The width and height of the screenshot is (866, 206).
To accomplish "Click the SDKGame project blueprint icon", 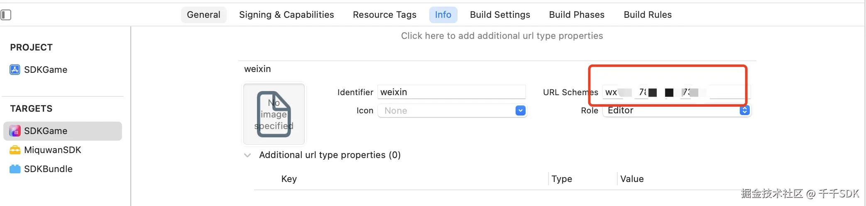I will tap(15, 69).
